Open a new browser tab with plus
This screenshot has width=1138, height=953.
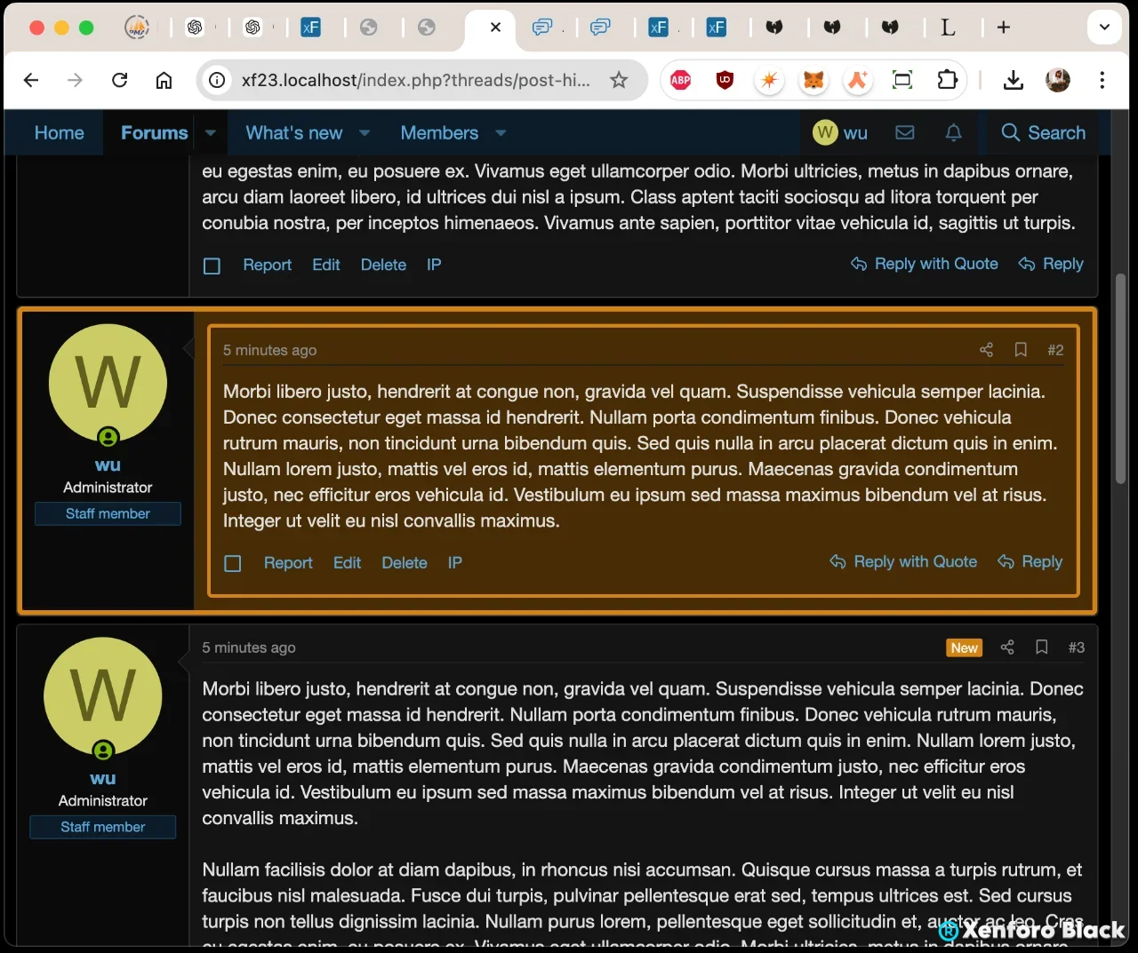tap(1004, 28)
